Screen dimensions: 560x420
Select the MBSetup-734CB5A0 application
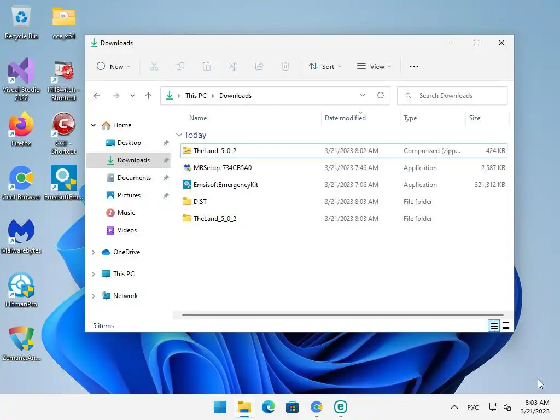(x=344, y=167)
